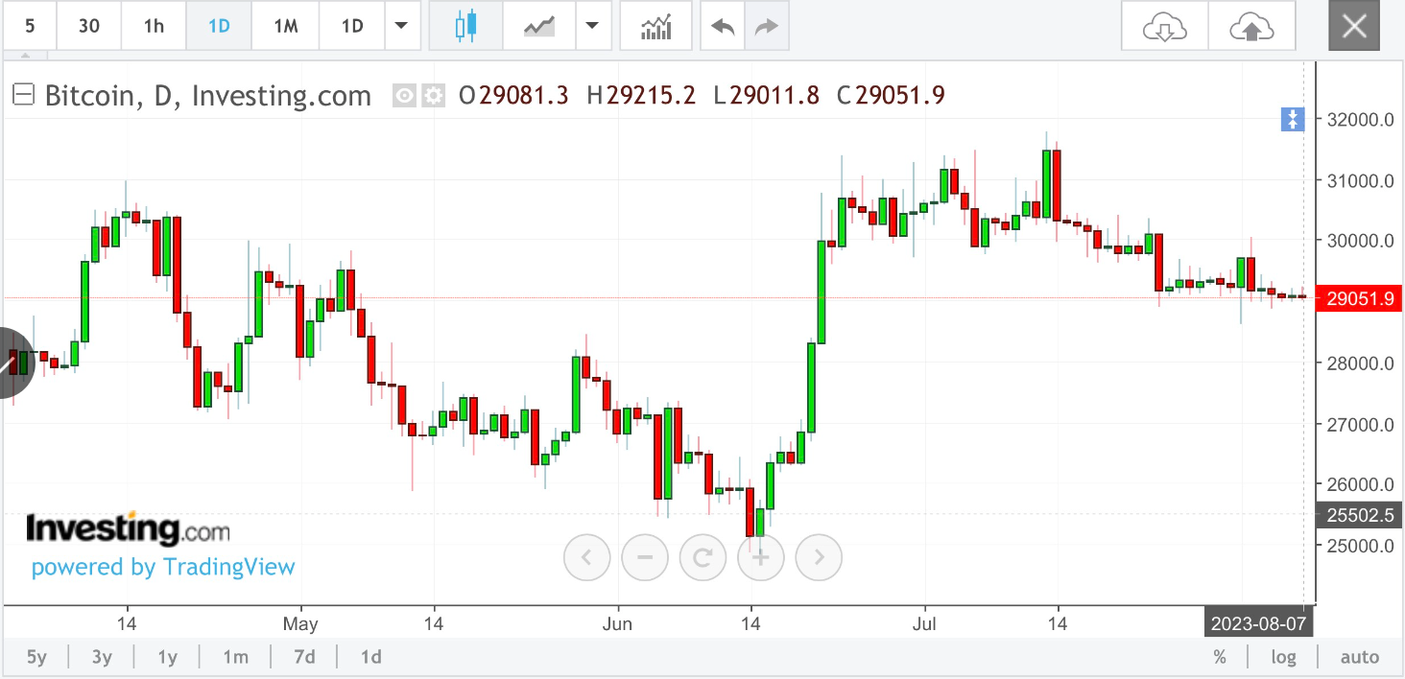Image resolution: width=1405 pixels, height=679 pixels.
Task: Switch to the line chart style icon
Action: coord(539,26)
